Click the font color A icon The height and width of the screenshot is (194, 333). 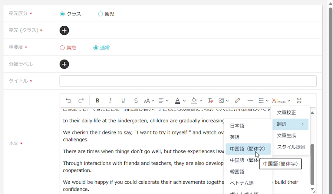[x=177, y=101]
